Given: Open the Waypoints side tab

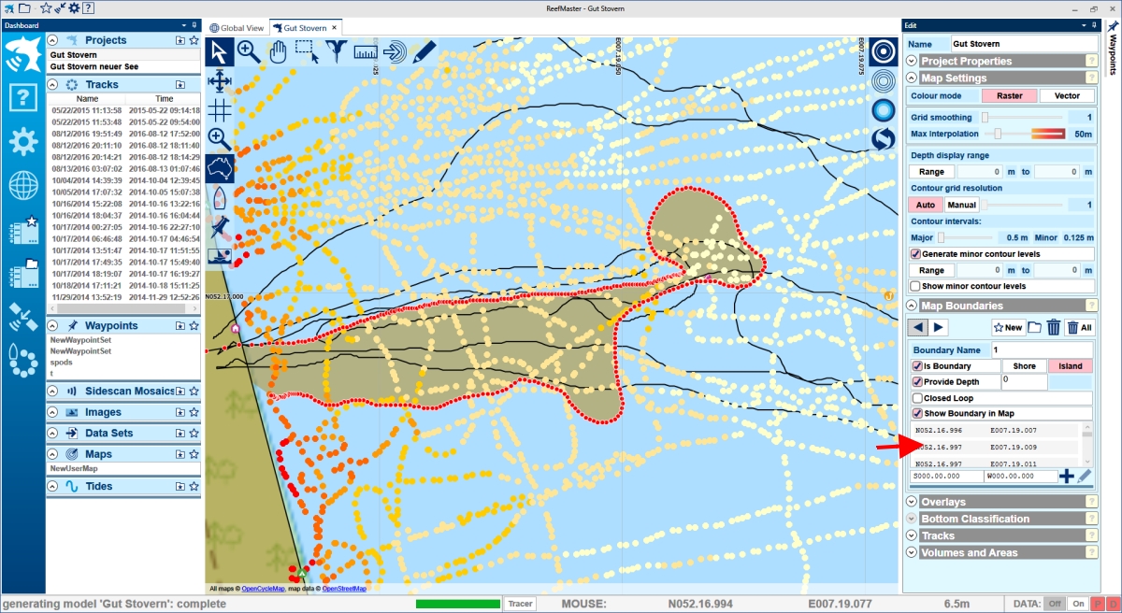Looking at the screenshot, I should [1112, 51].
